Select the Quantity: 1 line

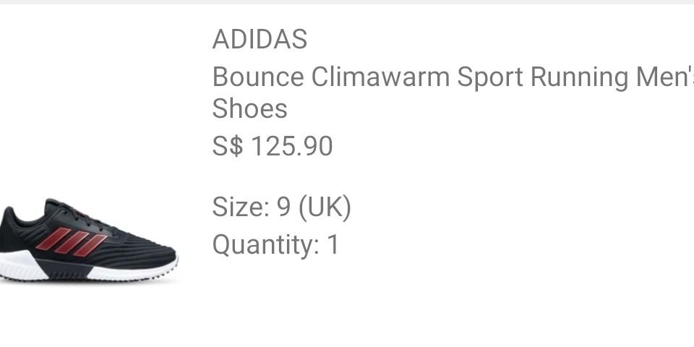coord(275,245)
